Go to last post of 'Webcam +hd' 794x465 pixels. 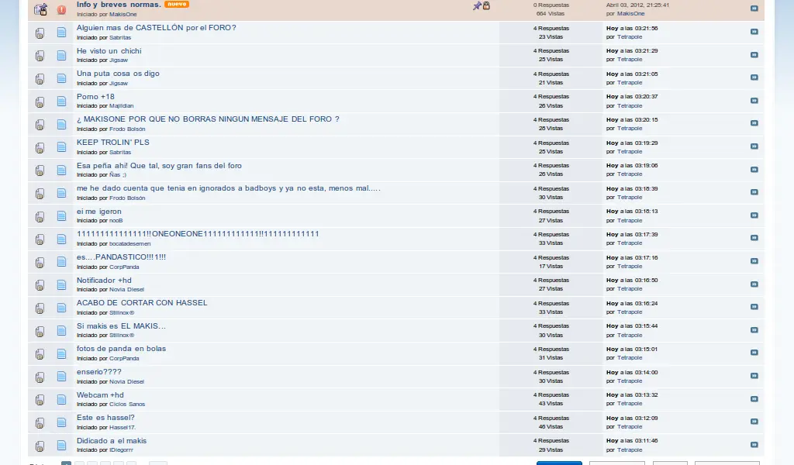754,398
